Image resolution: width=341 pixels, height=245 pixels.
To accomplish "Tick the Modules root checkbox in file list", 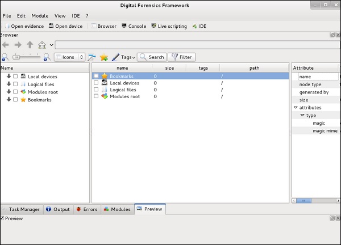I will (96, 96).
